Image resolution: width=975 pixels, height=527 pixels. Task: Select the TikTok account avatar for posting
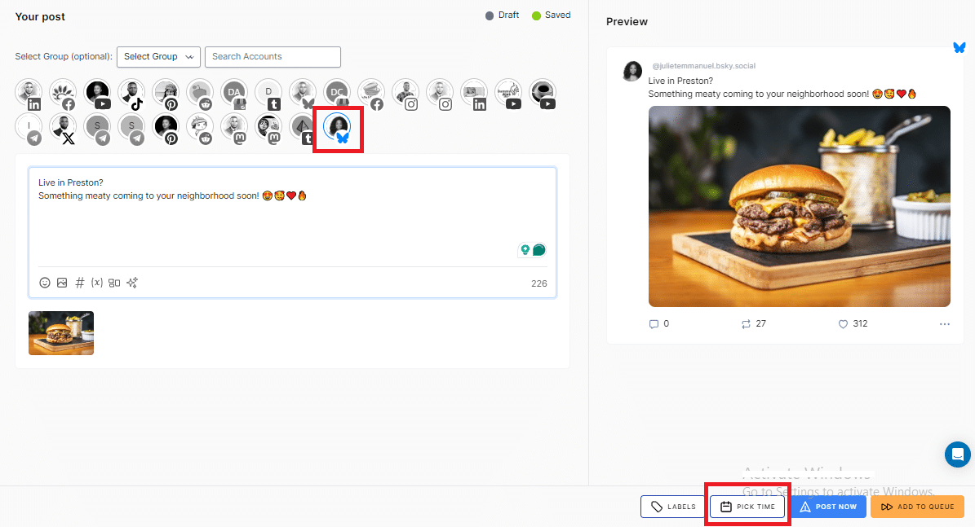coord(131,92)
